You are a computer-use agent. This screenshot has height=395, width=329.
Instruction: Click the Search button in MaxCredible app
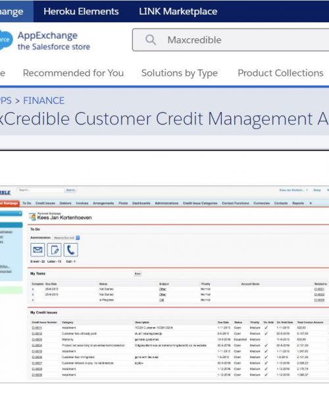point(70,190)
